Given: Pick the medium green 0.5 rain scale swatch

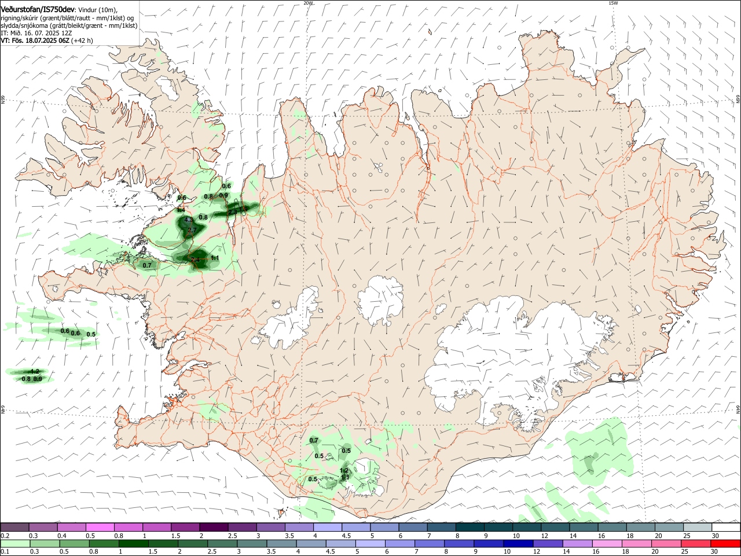Looking at the screenshot, I should [74, 543].
